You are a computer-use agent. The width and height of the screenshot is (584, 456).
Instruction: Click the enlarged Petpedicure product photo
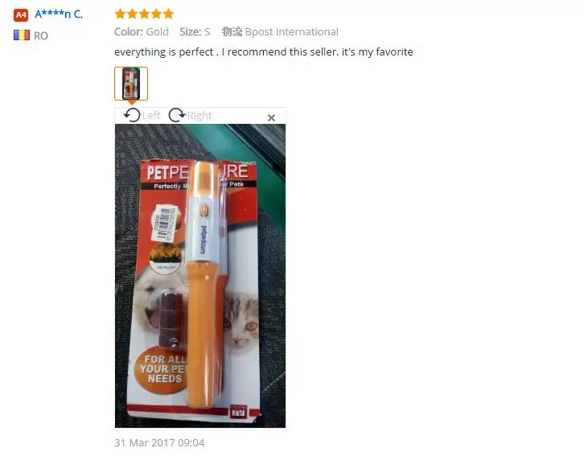tap(200, 276)
